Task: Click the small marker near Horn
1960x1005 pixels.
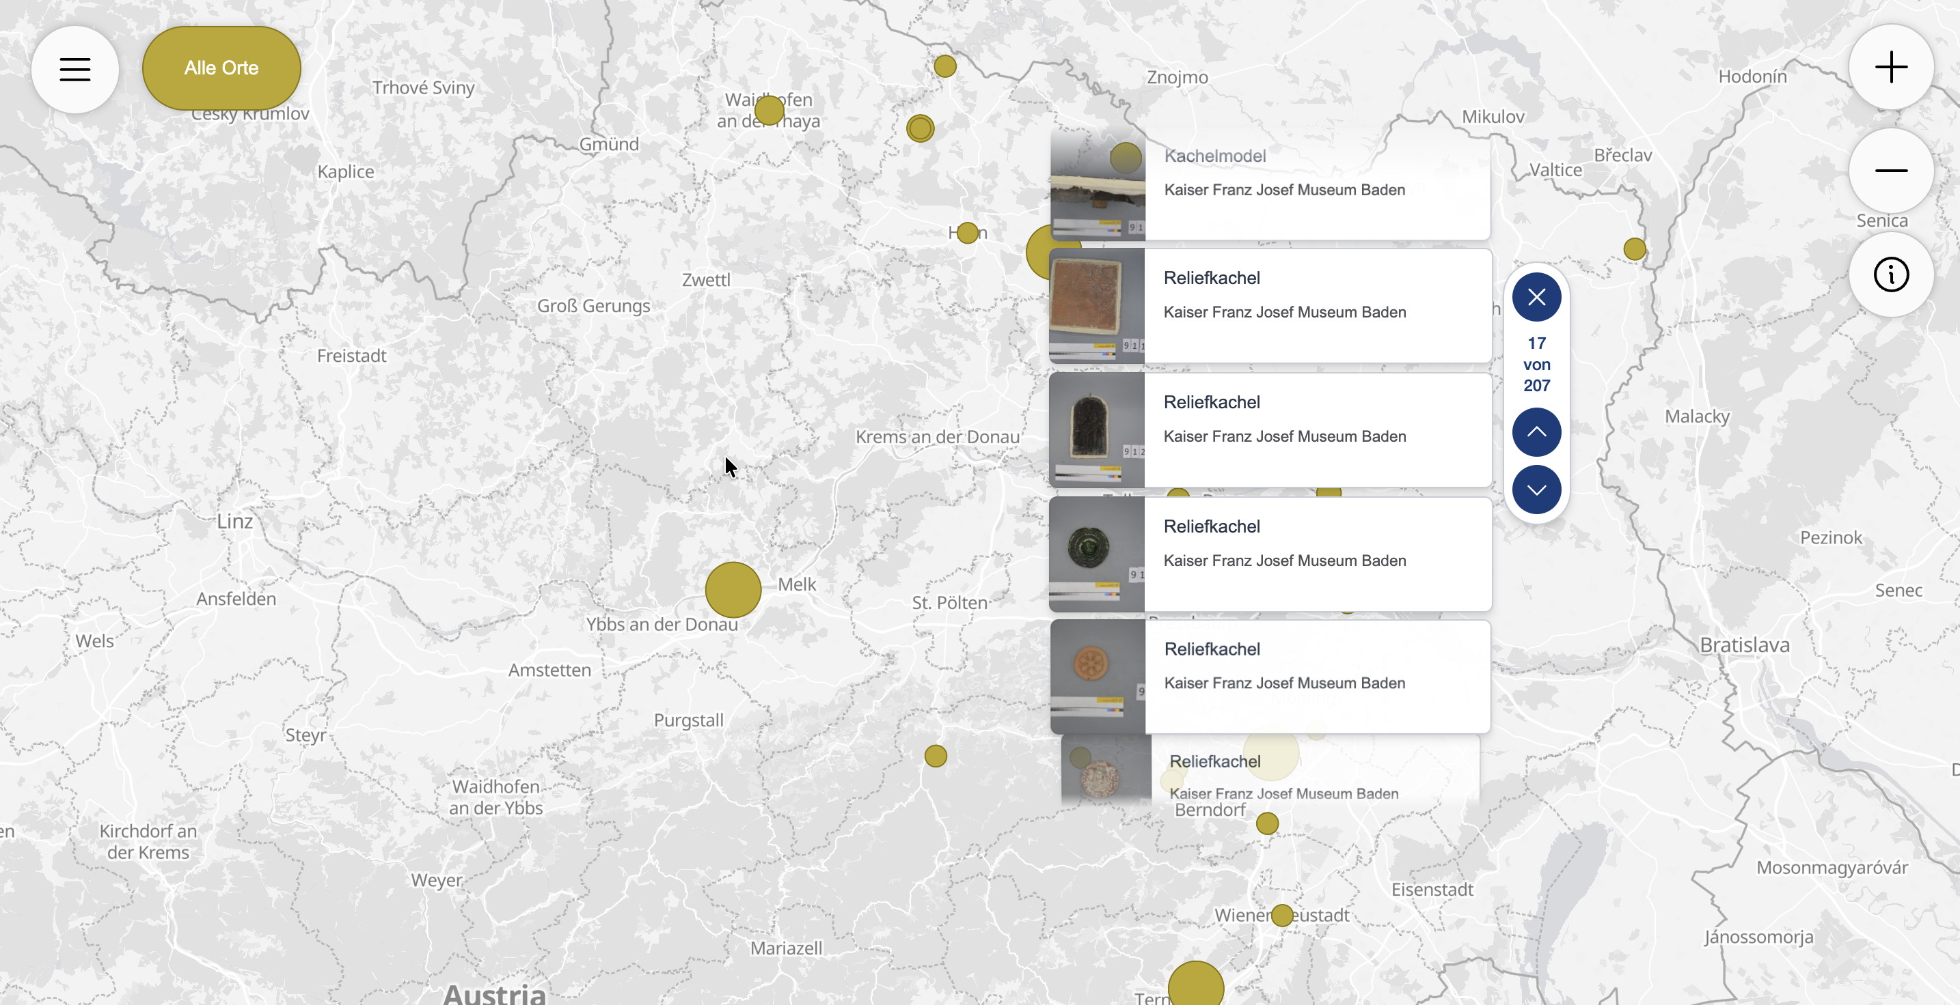Action: point(966,233)
